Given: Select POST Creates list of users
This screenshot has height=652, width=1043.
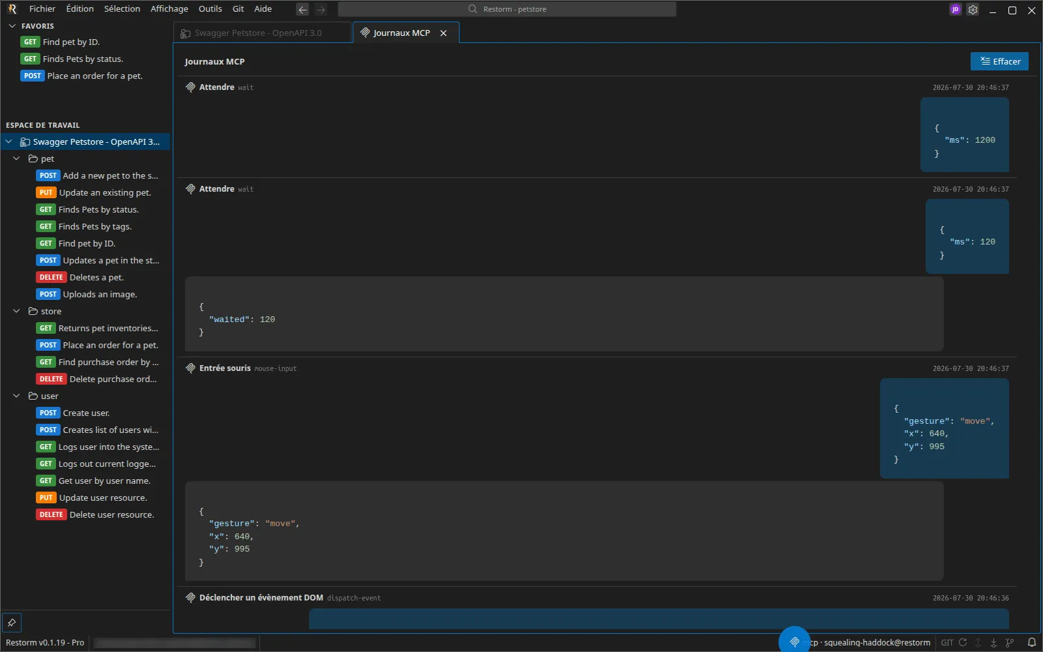Looking at the screenshot, I should [x=85, y=430].
